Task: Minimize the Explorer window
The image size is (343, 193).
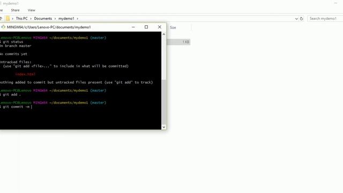Action: tap(336, 3)
